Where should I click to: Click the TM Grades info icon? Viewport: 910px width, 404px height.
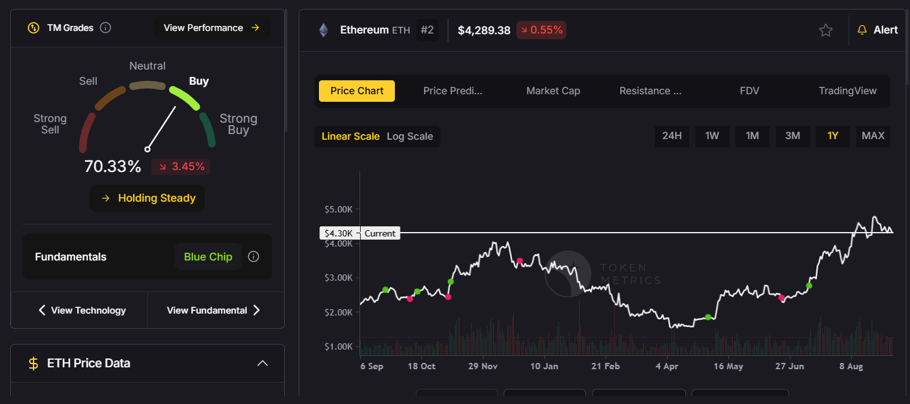106,28
